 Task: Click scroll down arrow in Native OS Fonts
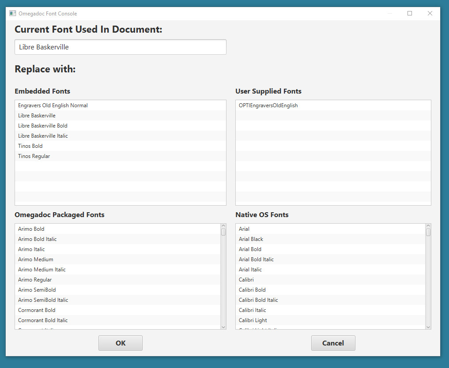click(428, 327)
